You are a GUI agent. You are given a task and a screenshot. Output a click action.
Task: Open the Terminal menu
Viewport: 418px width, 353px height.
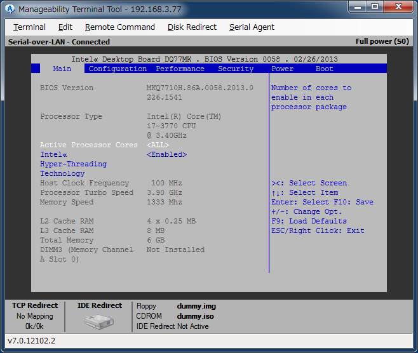[x=29, y=27]
